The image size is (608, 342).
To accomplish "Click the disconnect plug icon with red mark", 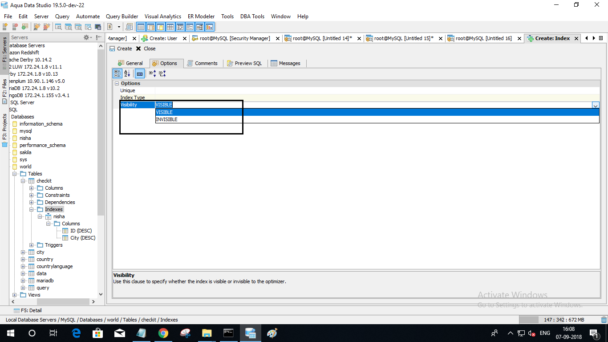I will point(46,27).
